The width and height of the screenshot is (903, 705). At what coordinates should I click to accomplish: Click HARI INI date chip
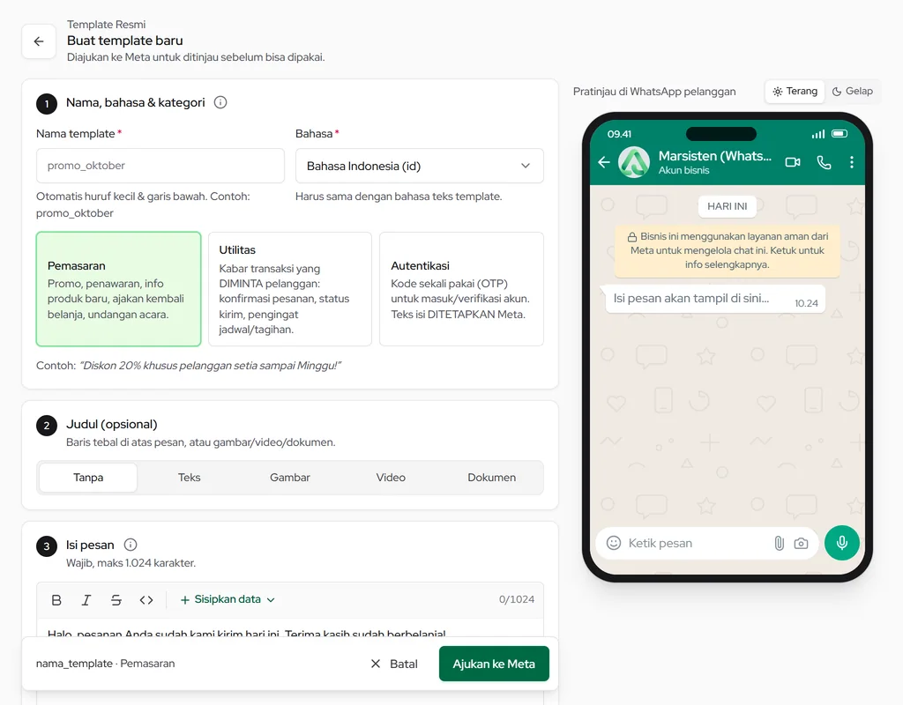(x=727, y=206)
